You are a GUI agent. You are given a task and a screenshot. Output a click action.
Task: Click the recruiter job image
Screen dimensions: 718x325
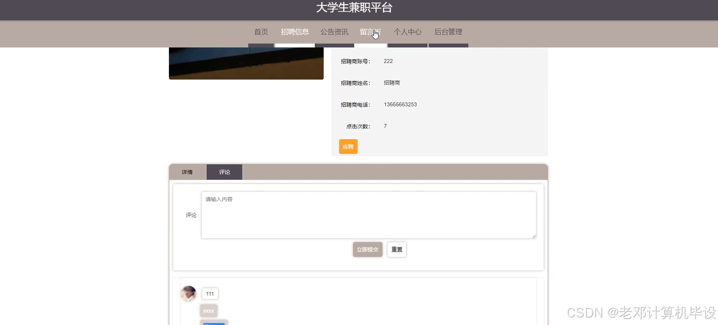[246, 64]
